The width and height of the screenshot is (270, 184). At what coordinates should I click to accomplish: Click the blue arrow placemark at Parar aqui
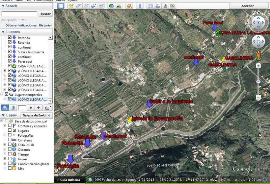[215, 27]
